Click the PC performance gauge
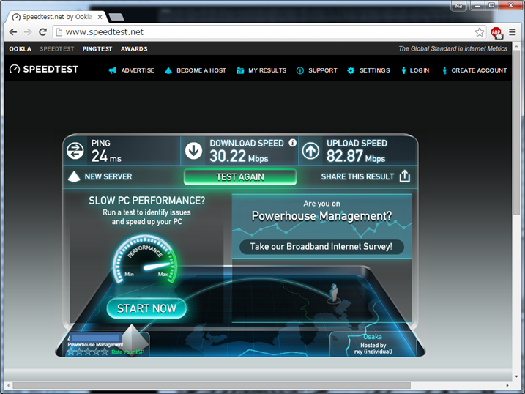This screenshot has width=525, height=394. tap(145, 260)
